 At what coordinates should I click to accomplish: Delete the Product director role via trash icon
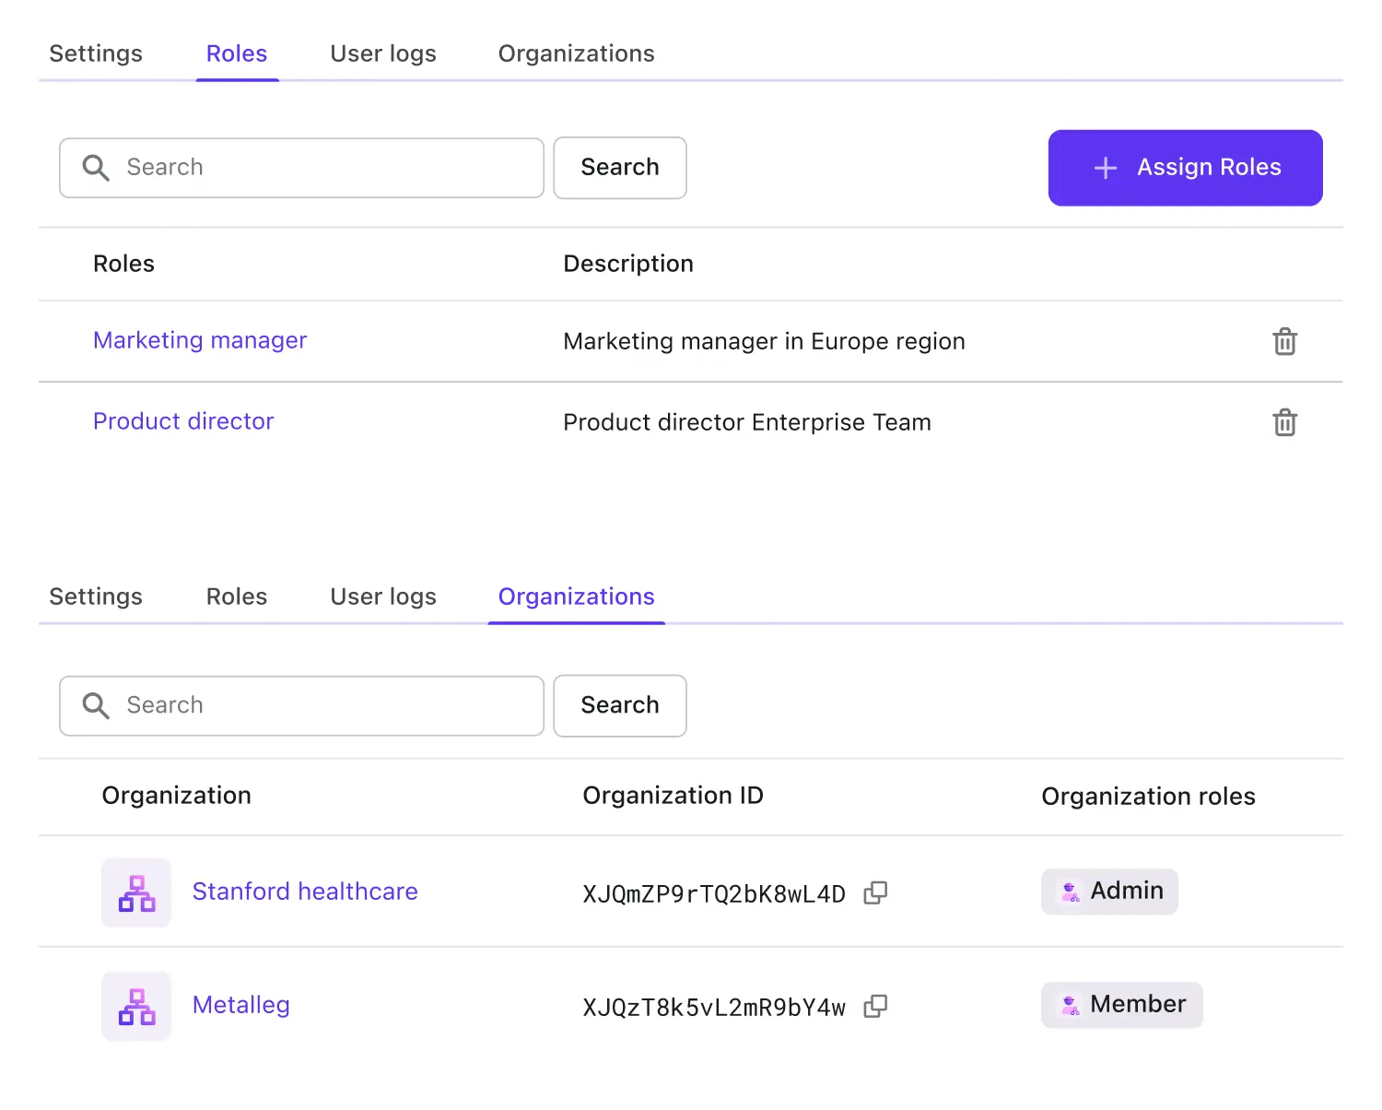pos(1284,422)
